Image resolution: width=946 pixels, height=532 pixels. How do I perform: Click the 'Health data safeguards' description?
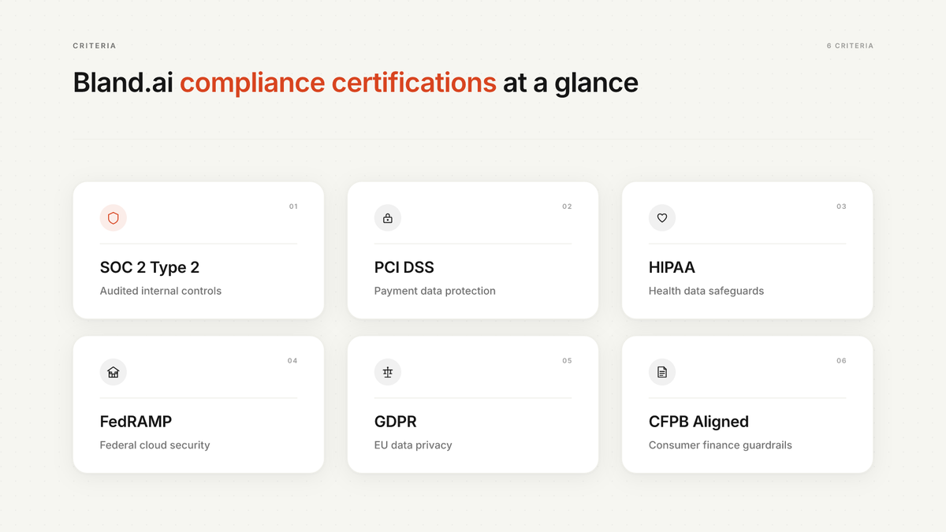[x=706, y=291]
